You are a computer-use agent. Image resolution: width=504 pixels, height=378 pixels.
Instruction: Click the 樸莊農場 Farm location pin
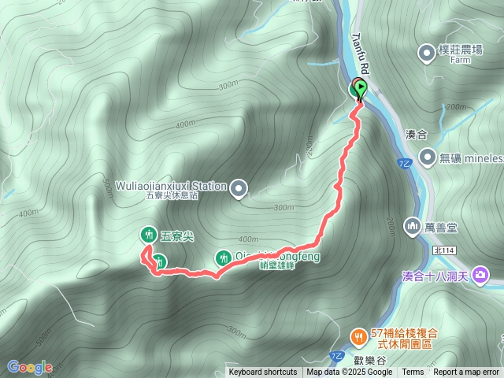(x=427, y=54)
